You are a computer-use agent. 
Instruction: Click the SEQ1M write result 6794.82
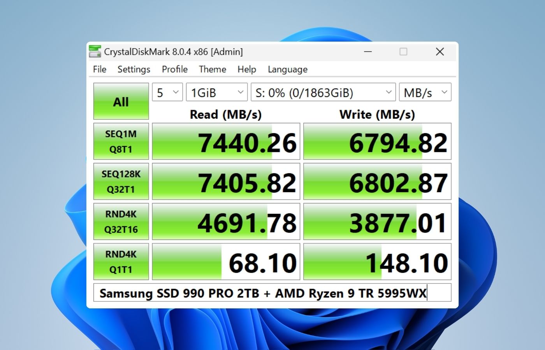point(377,141)
